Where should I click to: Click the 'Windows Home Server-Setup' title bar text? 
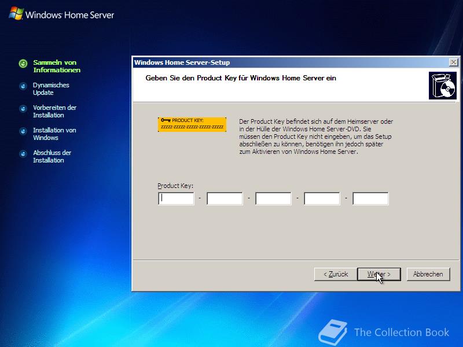coord(182,62)
